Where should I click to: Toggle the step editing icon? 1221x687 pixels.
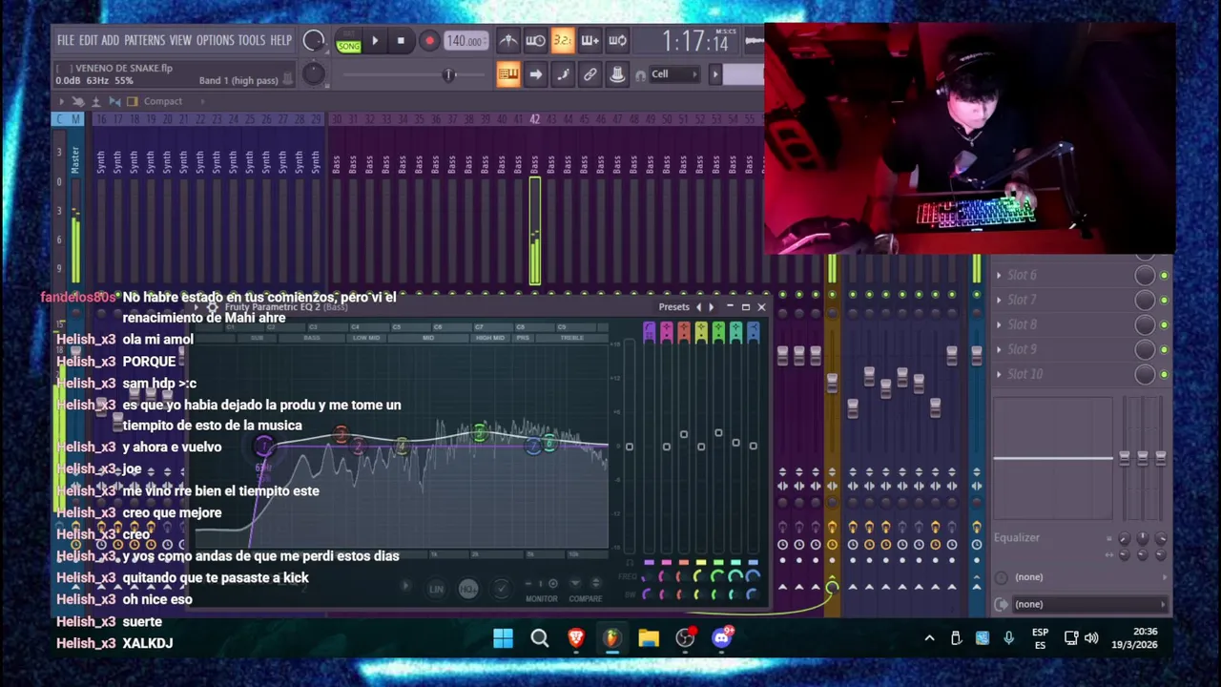(563, 74)
